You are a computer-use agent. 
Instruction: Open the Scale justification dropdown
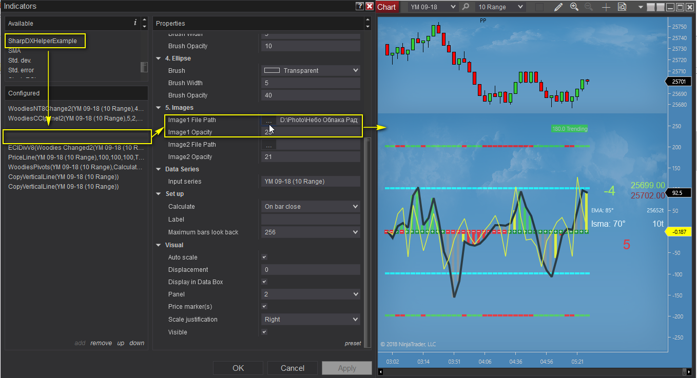pos(311,320)
